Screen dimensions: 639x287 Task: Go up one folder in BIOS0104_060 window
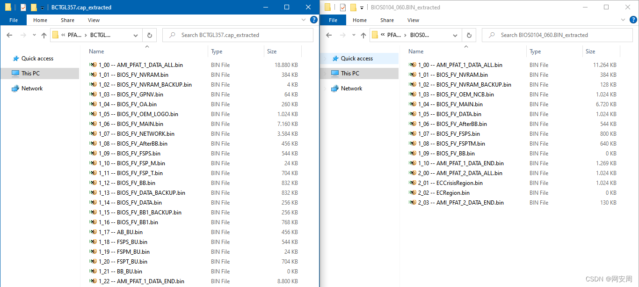pyautogui.click(x=363, y=35)
